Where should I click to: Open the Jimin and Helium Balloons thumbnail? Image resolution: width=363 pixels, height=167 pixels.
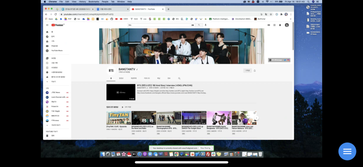tap(244, 118)
